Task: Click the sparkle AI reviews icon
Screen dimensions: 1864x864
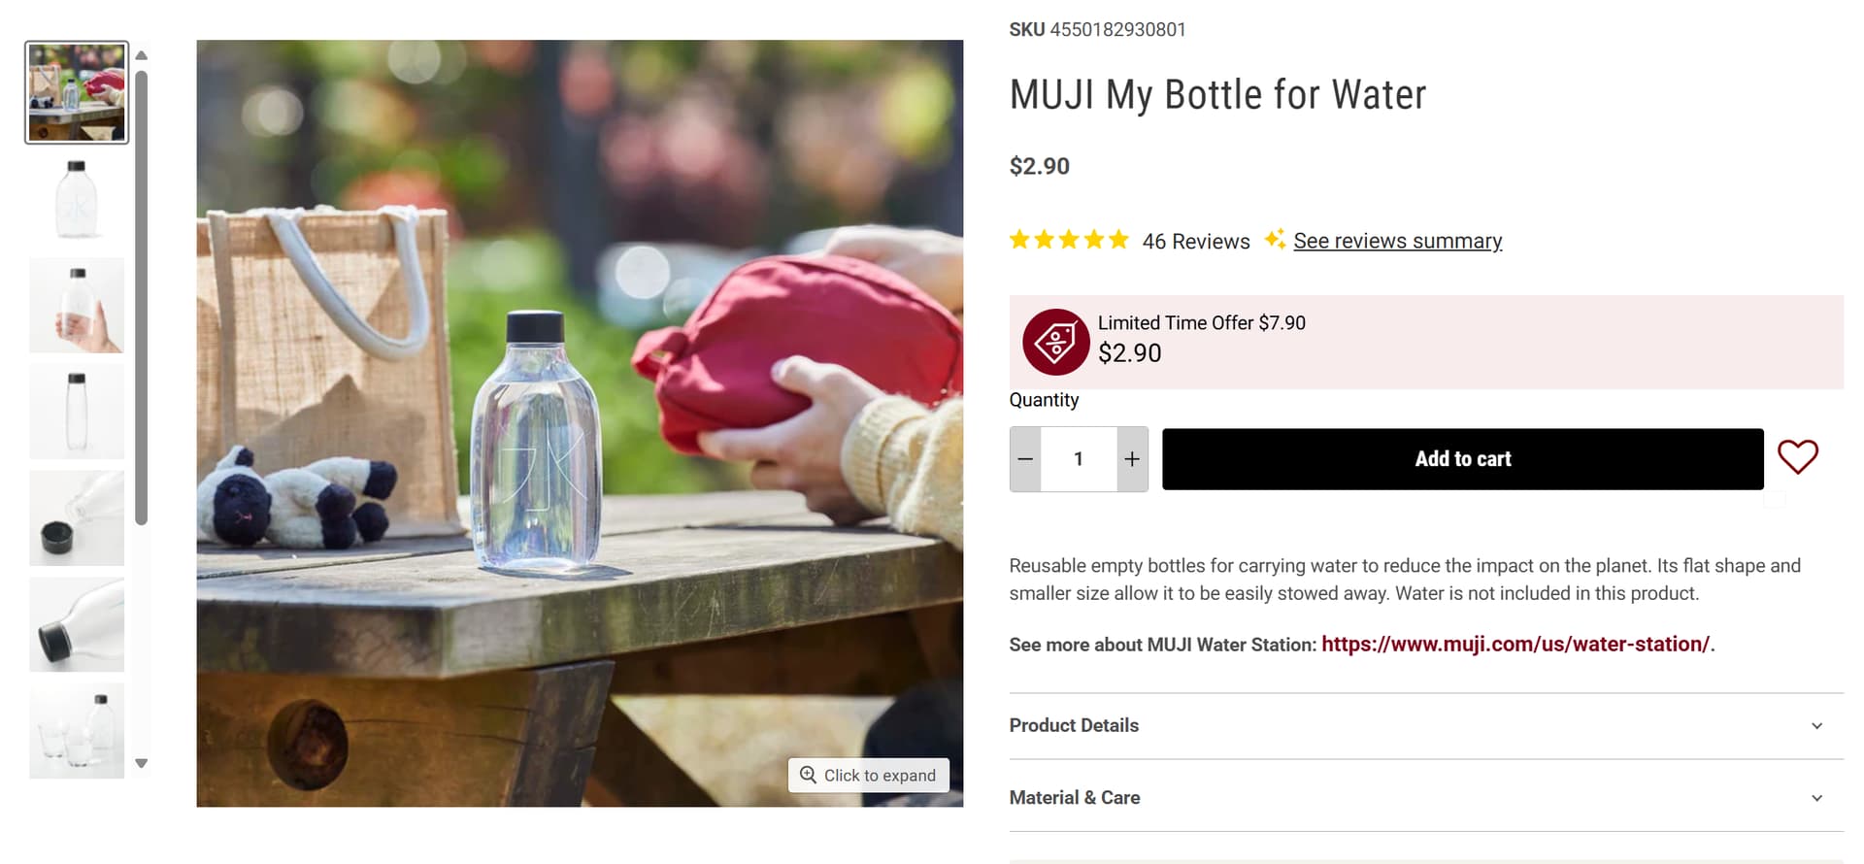Action: [x=1275, y=239]
